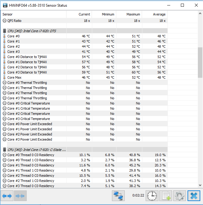This screenshot has height=205, width=203.
Task: Click thermometer icon next to Core #3
Action: [x=5, y=52]
